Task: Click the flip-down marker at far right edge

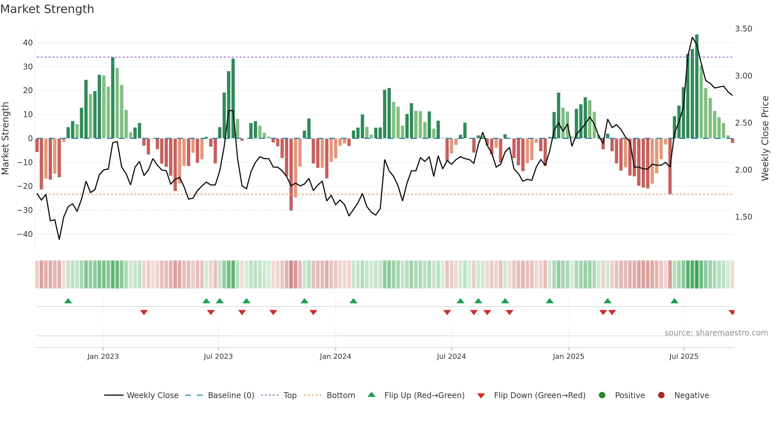Action: [x=732, y=312]
